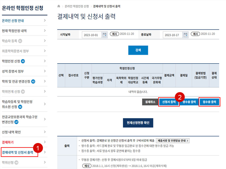Click the start date input field
The image size is (226, 169).
click(92, 35)
